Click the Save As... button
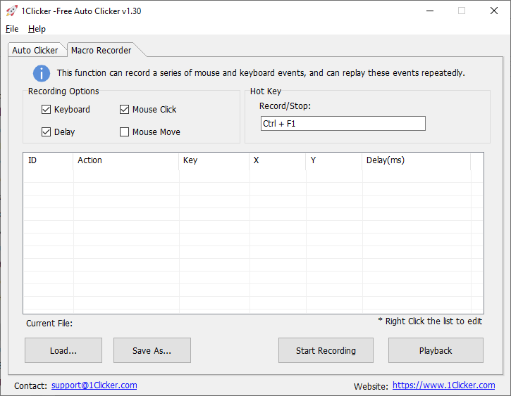The image size is (511, 396). [152, 350]
